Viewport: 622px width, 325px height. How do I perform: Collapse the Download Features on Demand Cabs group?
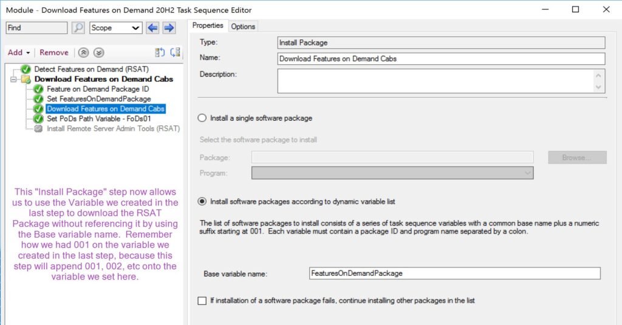[x=14, y=79]
